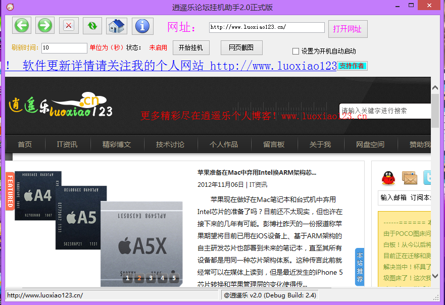
Task: Open the article titled 苹果准备在Mac中弃用Intel
Action: coord(257,173)
